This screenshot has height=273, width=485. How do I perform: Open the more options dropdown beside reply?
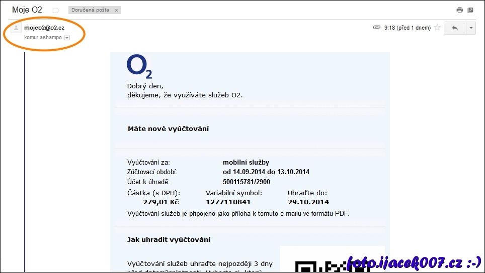point(471,28)
